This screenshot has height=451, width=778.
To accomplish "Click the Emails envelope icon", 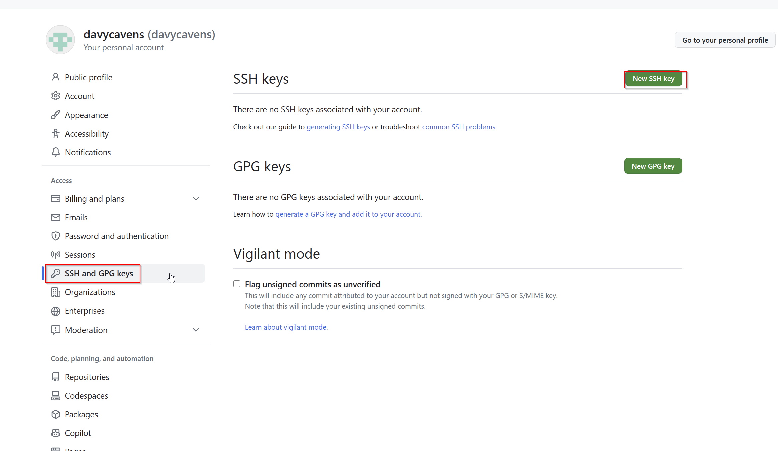I will coord(56,217).
